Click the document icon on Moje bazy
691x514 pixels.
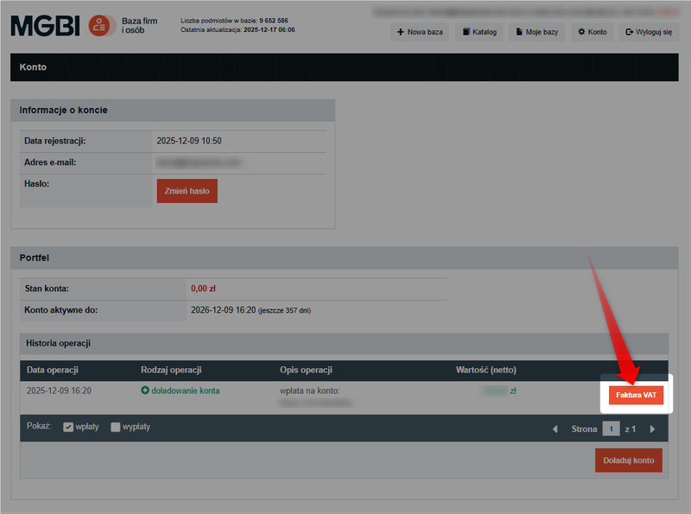[x=520, y=31]
